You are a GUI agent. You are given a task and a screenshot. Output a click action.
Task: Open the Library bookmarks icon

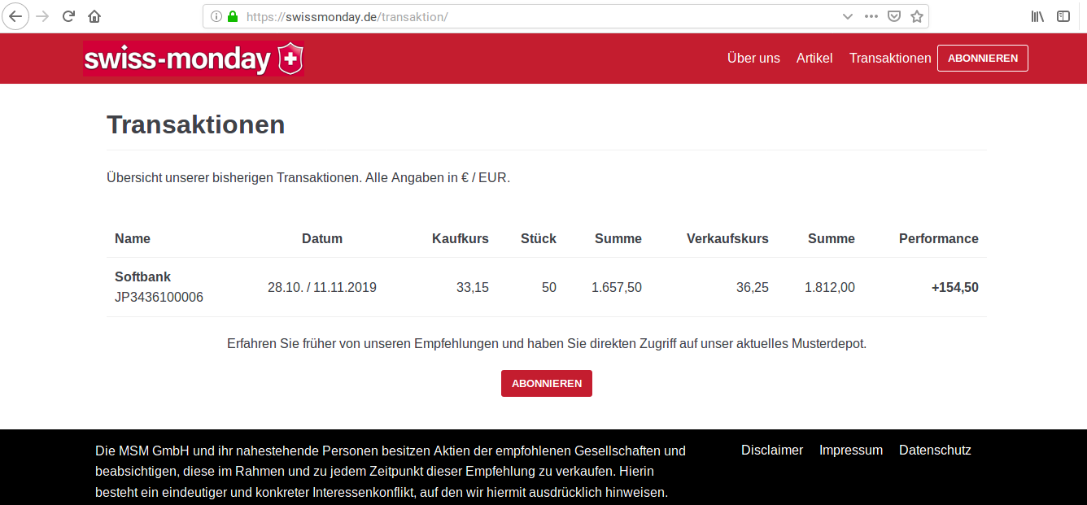[x=1037, y=16]
